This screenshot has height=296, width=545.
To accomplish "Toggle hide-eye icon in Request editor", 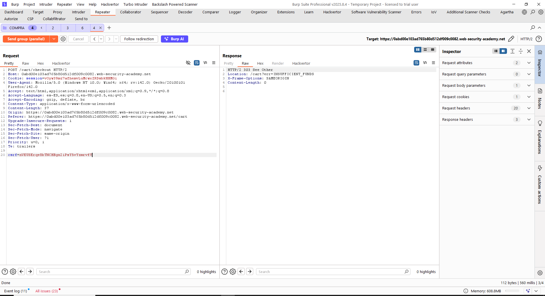I will coord(188,63).
